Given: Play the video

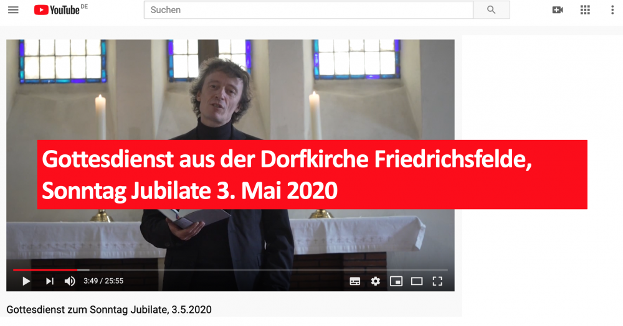Looking at the screenshot, I should click(x=26, y=281).
